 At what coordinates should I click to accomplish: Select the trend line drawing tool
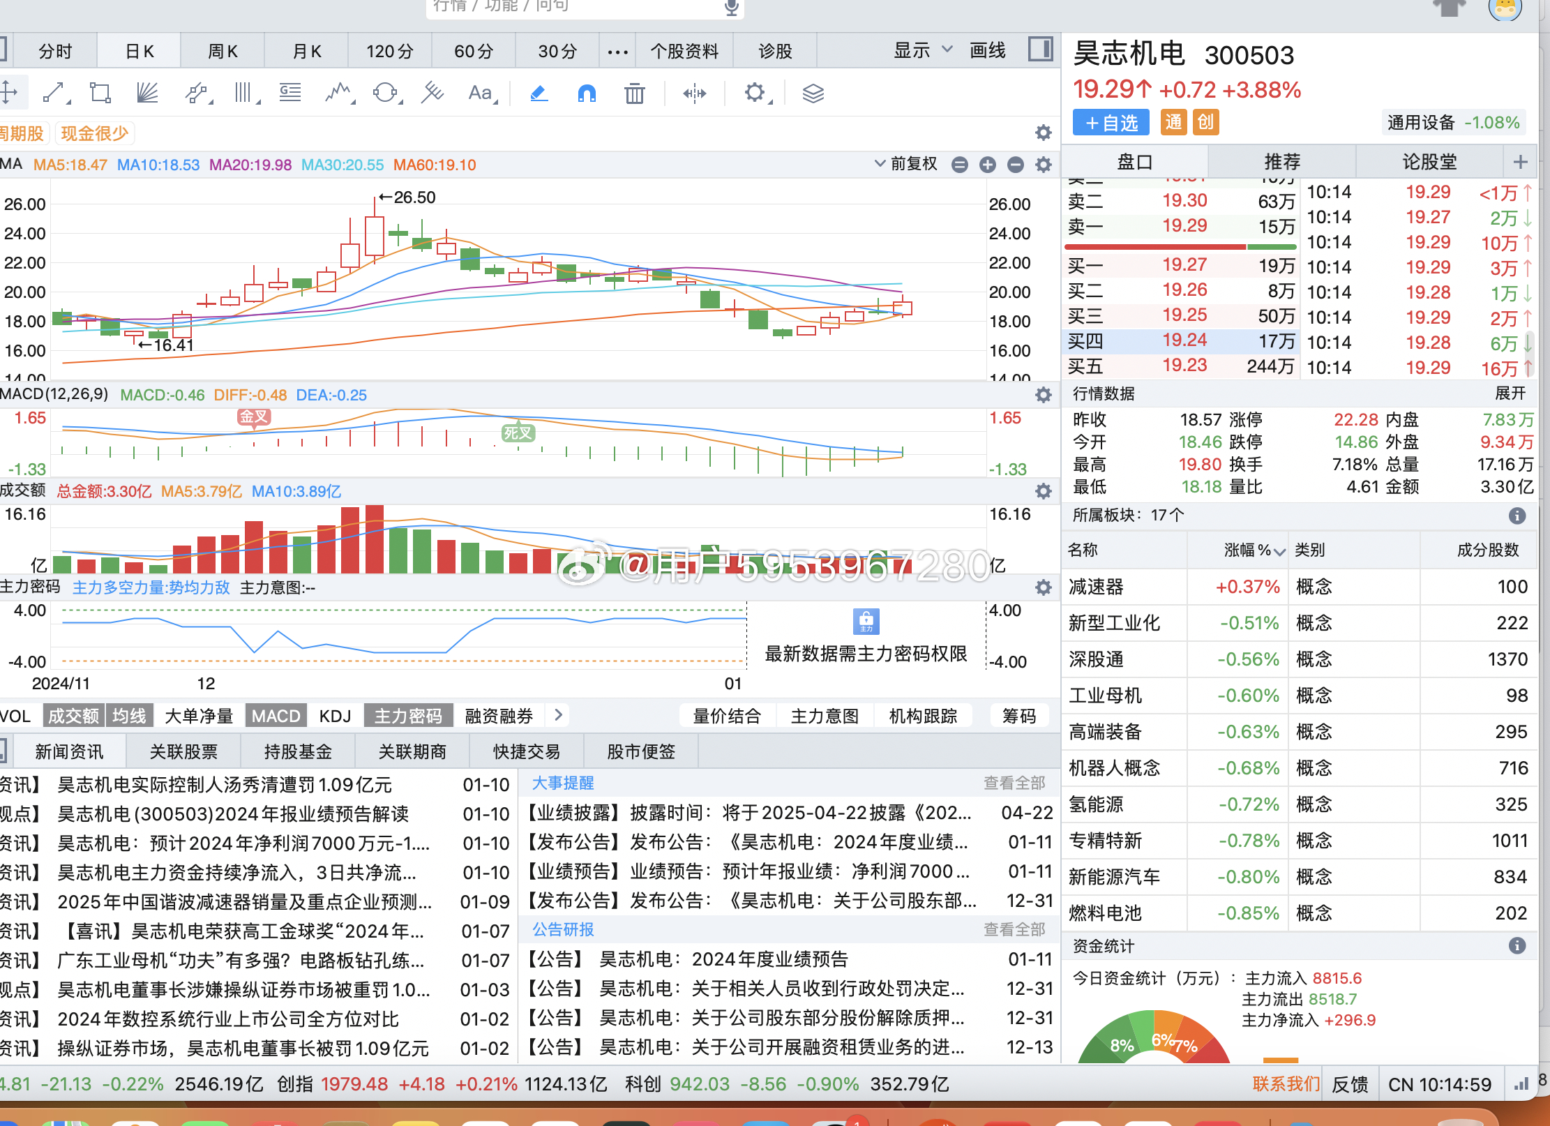(x=54, y=93)
